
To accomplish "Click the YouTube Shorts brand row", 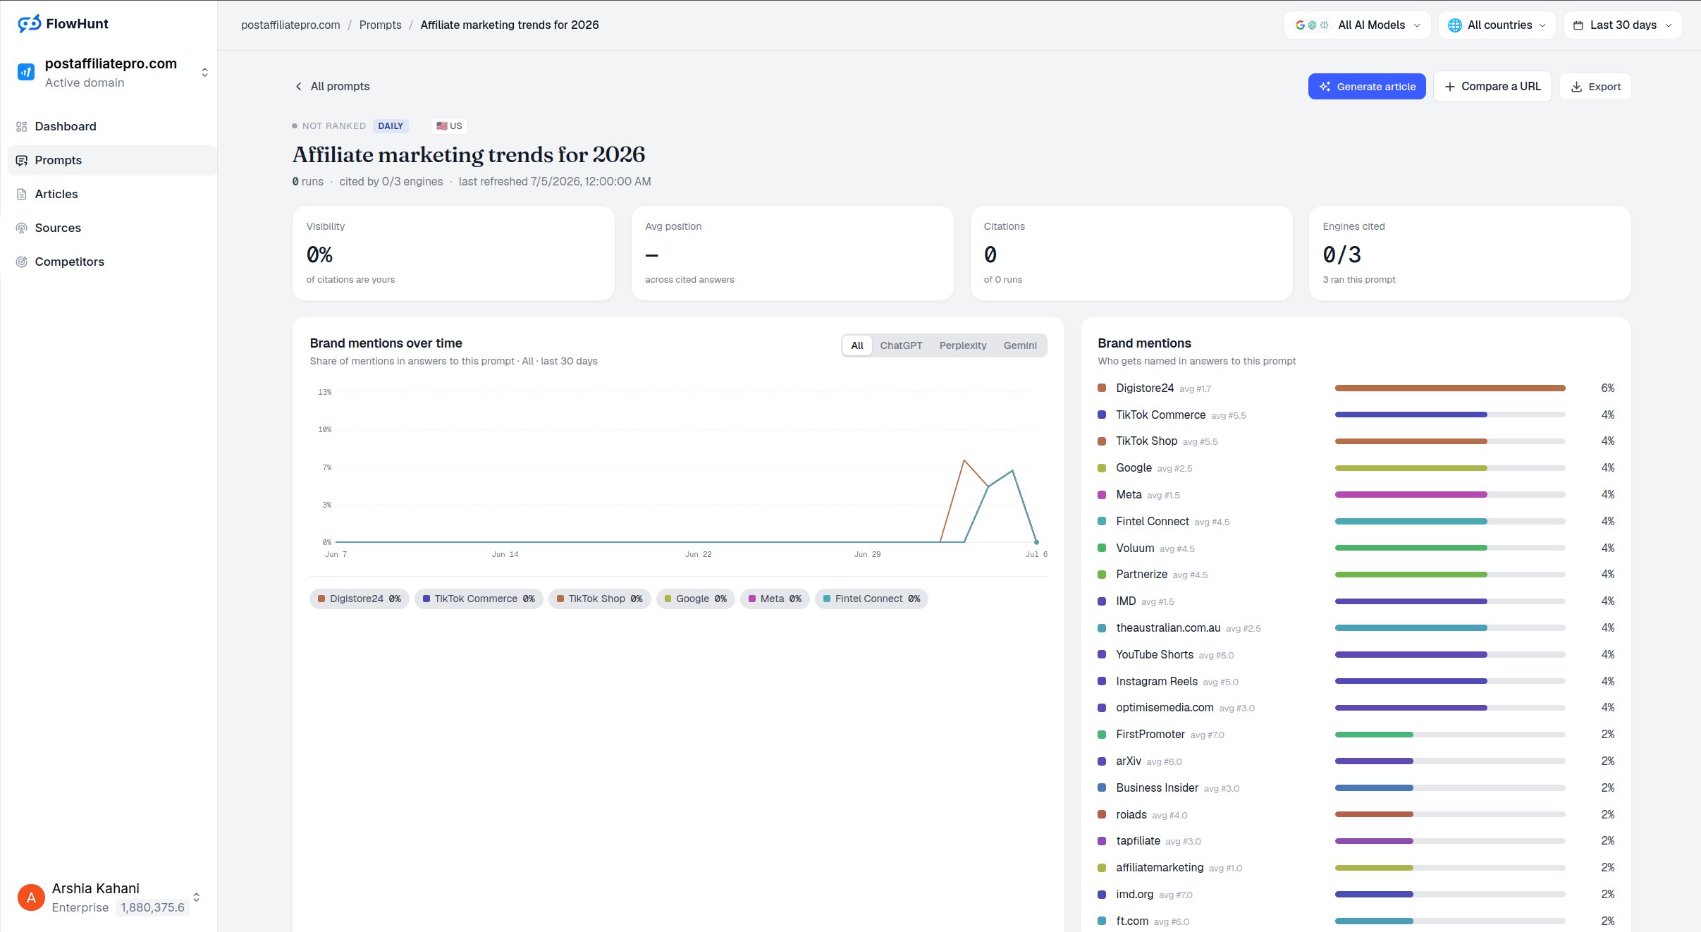I will tap(1356, 654).
